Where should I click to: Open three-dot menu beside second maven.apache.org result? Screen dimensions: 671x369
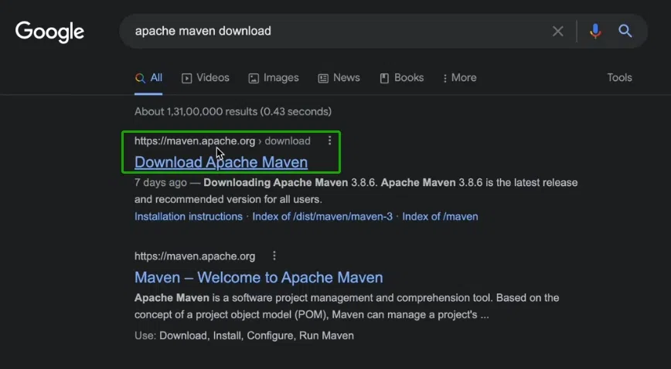[x=274, y=256]
